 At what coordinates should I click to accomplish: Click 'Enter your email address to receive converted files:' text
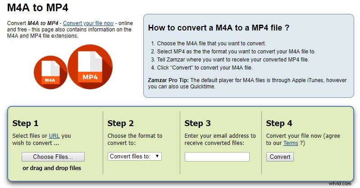[220, 139]
